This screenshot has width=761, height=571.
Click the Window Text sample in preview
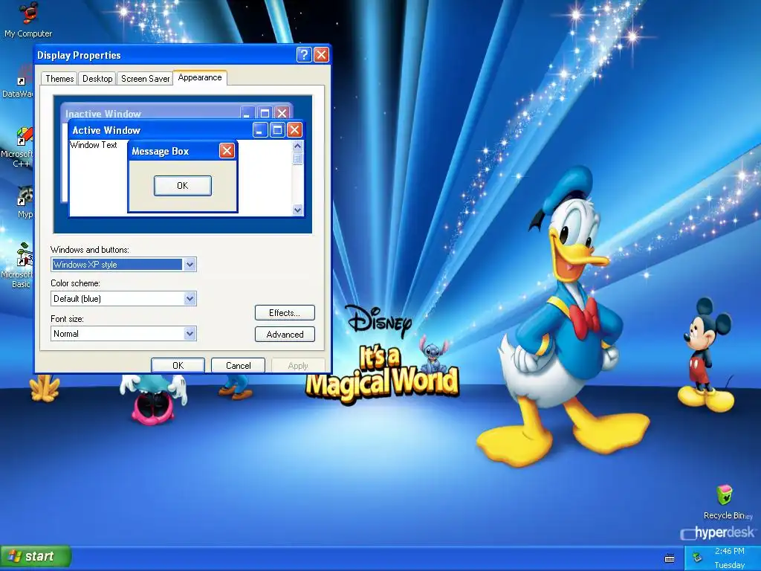tap(93, 145)
